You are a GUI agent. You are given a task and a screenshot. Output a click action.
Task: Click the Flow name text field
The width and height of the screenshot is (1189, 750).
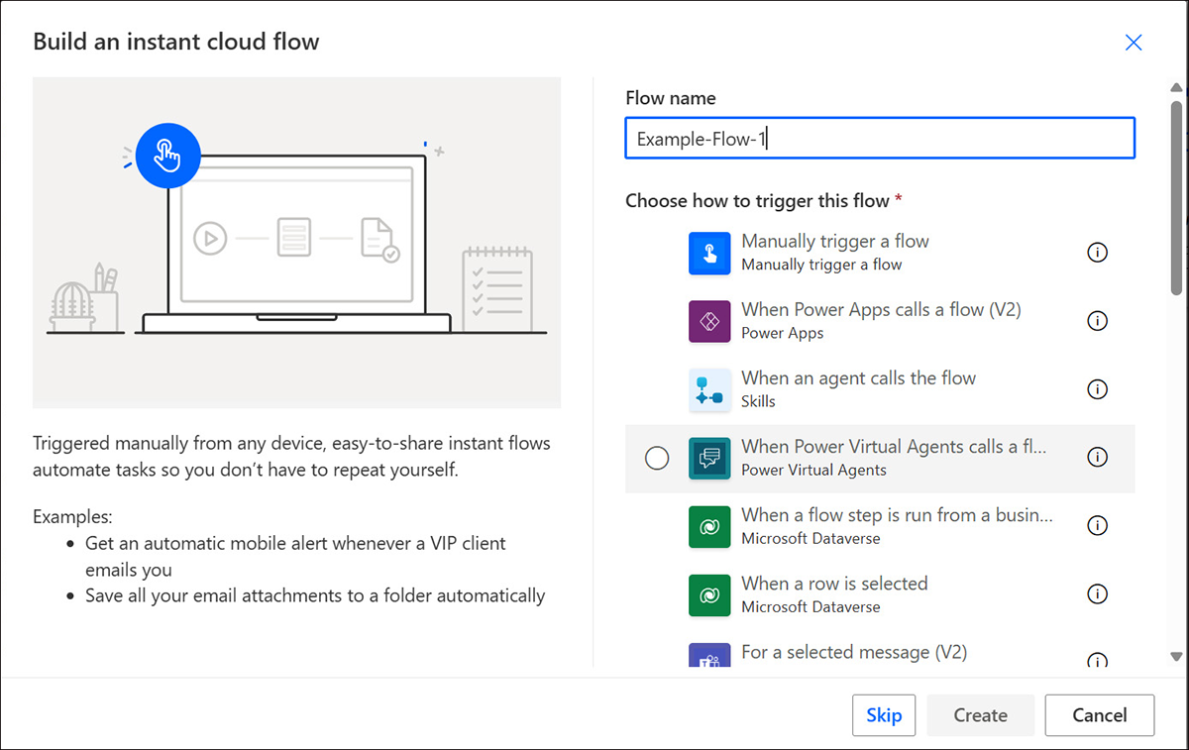[880, 138]
